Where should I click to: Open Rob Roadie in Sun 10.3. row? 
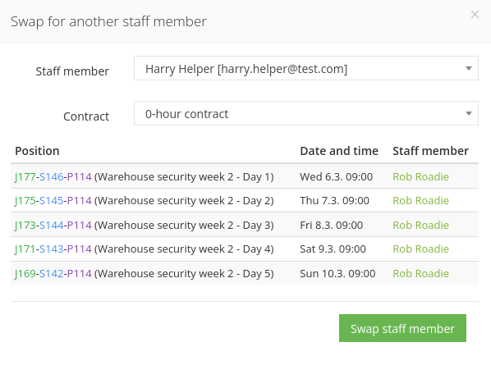(421, 274)
